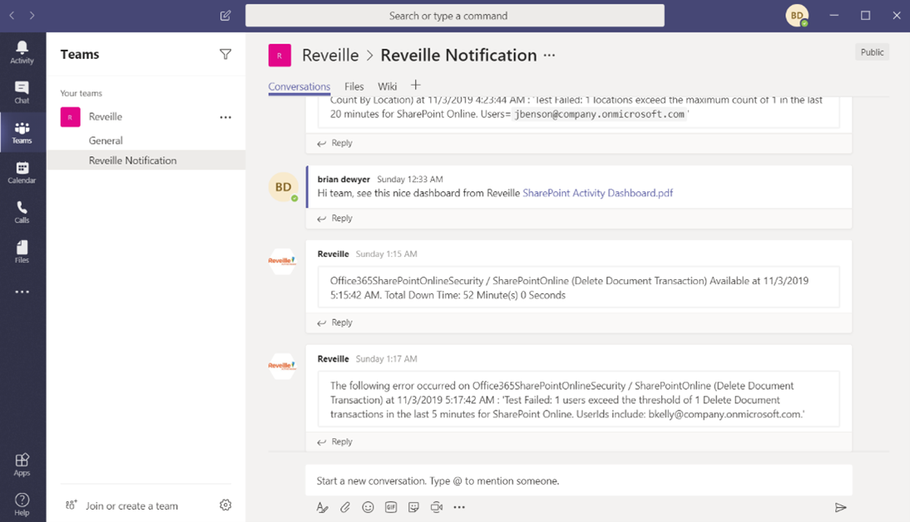Click the Sunday 12:33 AM timestamp

coord(410,180)
